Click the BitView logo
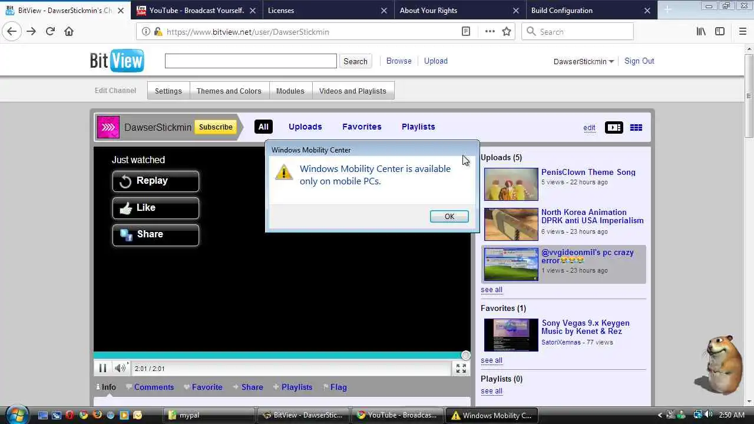 117,61
